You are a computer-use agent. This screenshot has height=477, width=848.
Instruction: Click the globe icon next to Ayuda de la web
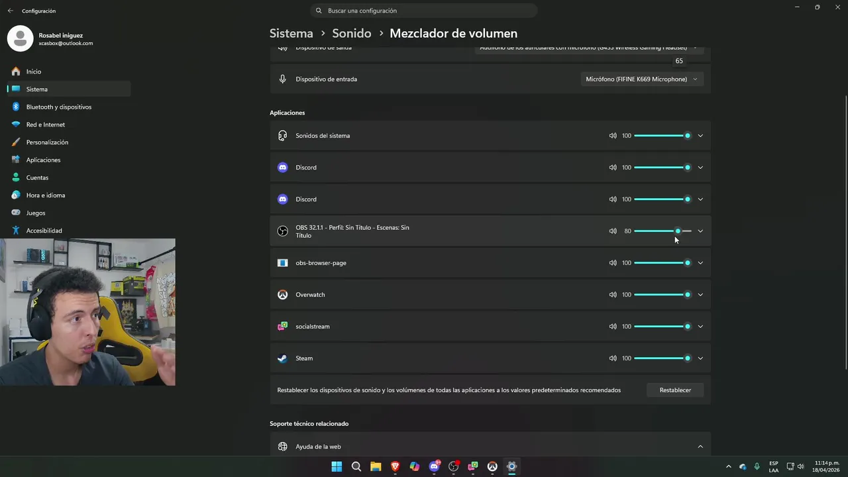pos(282,447)
